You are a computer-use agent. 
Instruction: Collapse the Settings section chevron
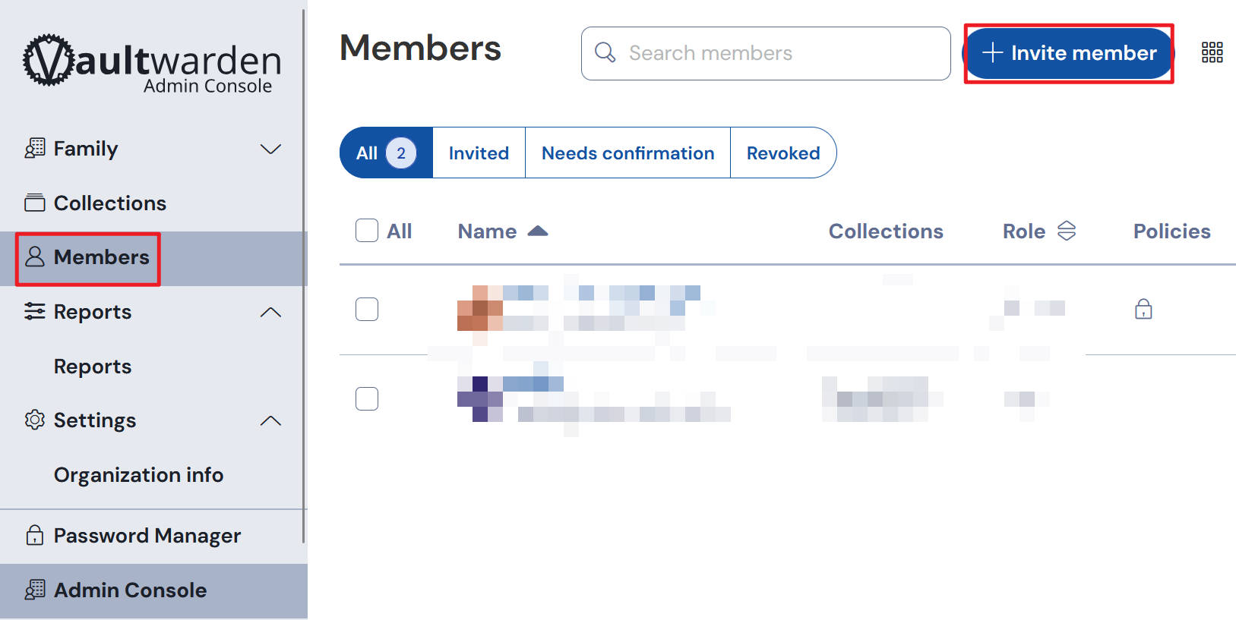point(270,420)
